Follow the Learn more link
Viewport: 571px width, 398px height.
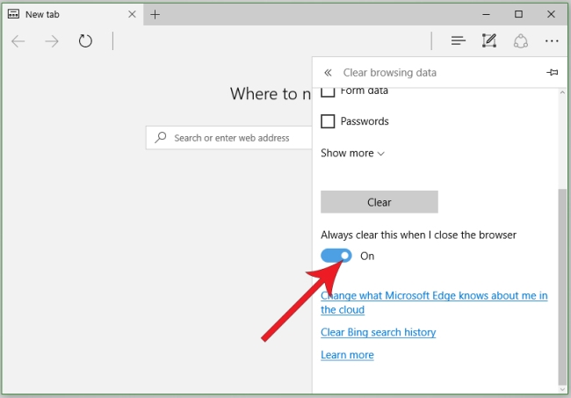coord(347,355)
